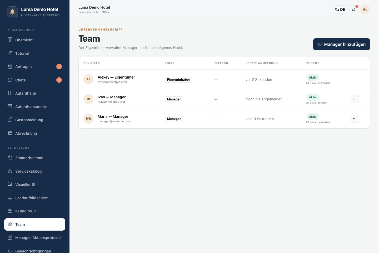The image size is (379, 253).
Task: Go to the Übersicht menu item
Action: [35, 40]
